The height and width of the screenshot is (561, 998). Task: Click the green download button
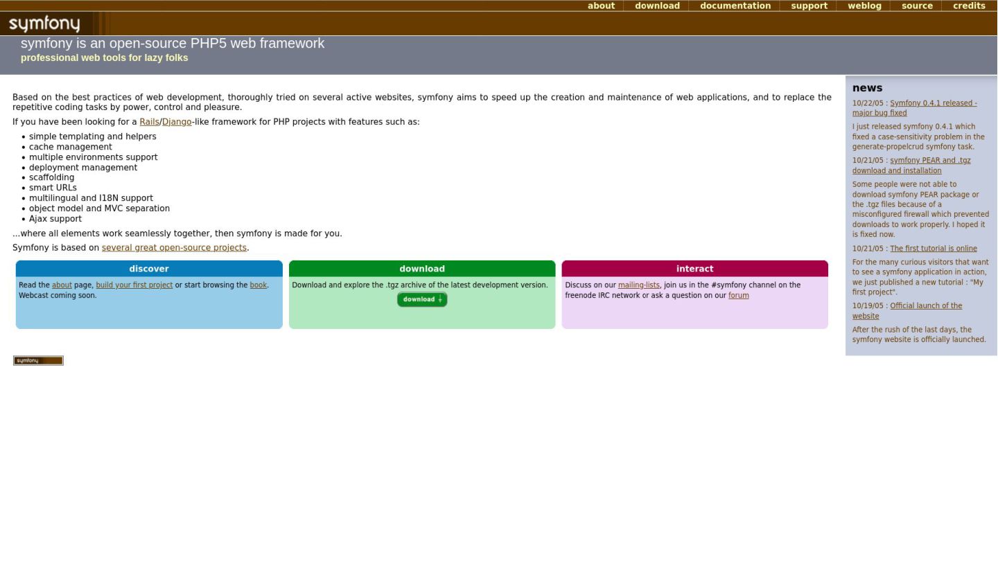pyautogui.click(x=422, y=299)
